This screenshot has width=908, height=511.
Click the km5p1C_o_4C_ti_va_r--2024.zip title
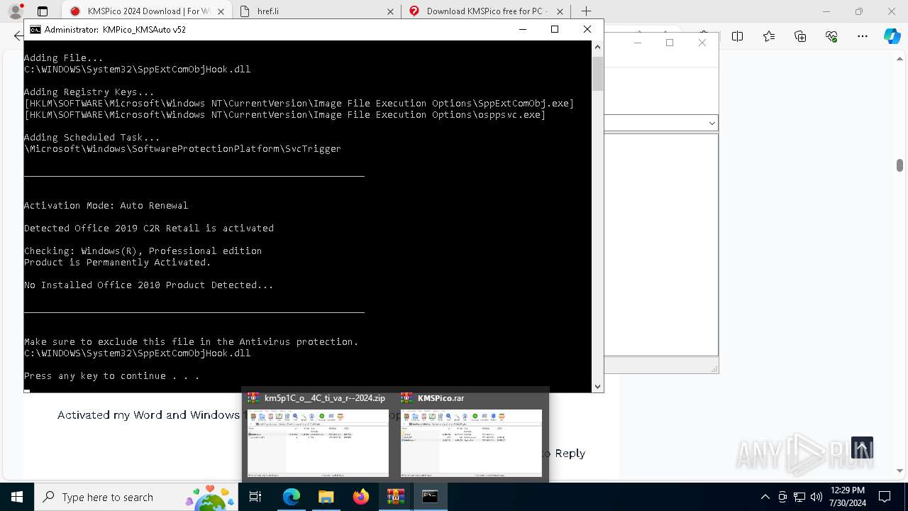click(324, 398)
